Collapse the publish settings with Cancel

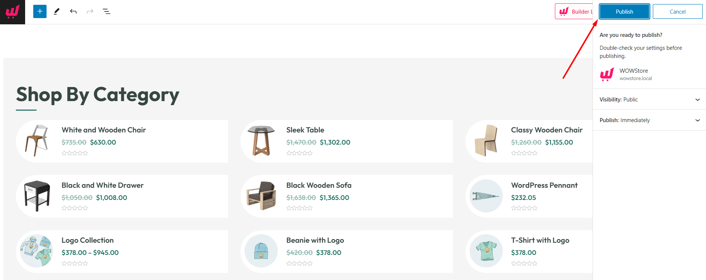(677, 11)
